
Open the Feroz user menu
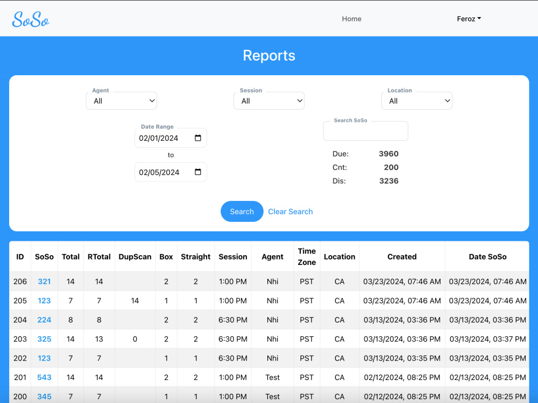[x=469, y=19]
